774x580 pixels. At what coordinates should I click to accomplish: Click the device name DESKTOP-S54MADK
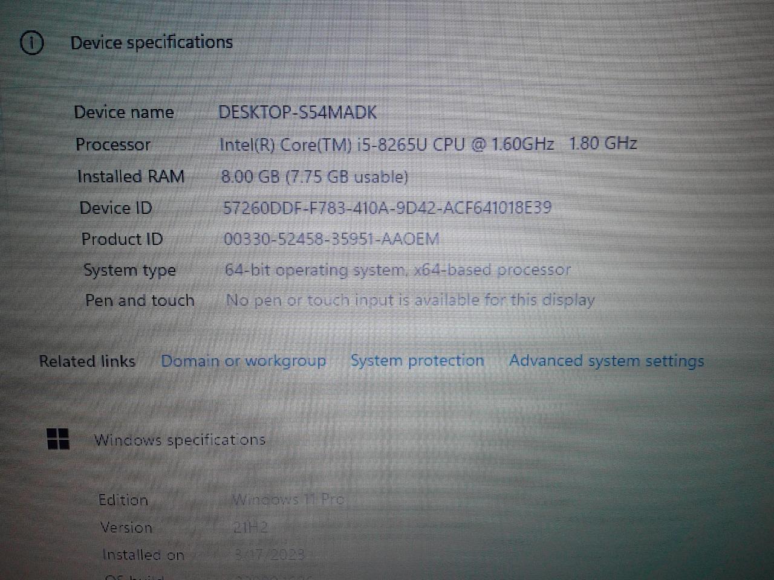pyautogui.click(x=297, y=112)
